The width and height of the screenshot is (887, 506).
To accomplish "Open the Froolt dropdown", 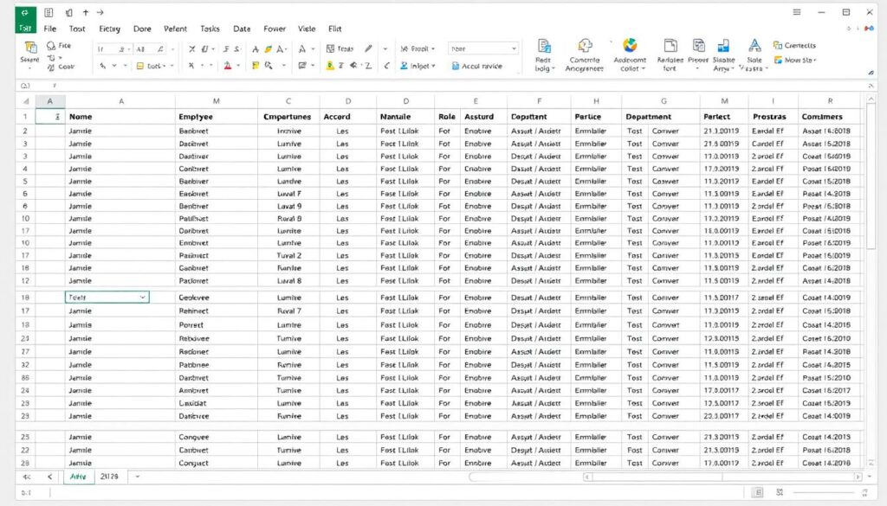I will 418,49.
